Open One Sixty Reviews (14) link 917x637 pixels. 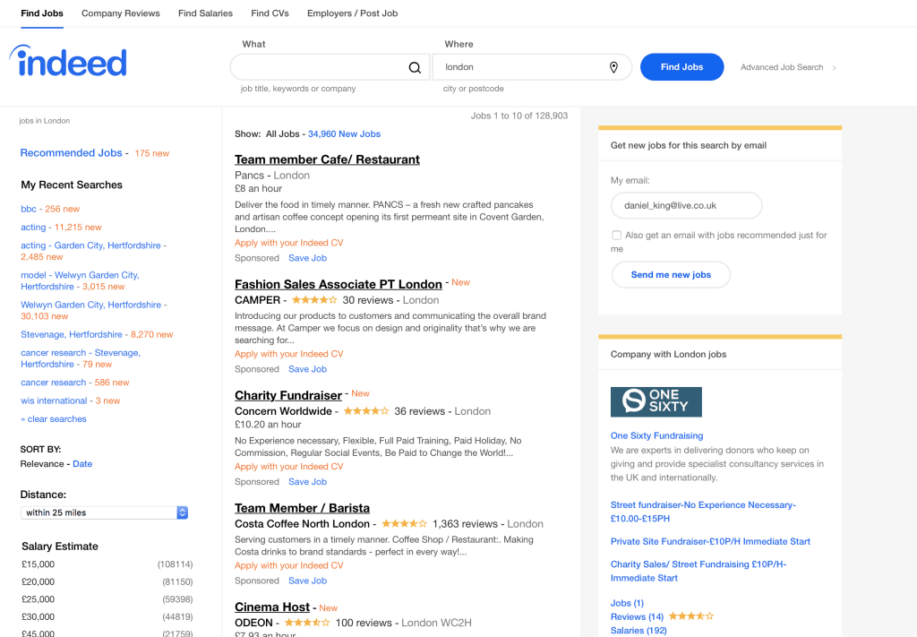click(637, 617)
